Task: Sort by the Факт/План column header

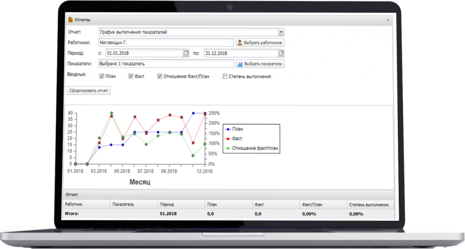Action: tap(323, 204)
